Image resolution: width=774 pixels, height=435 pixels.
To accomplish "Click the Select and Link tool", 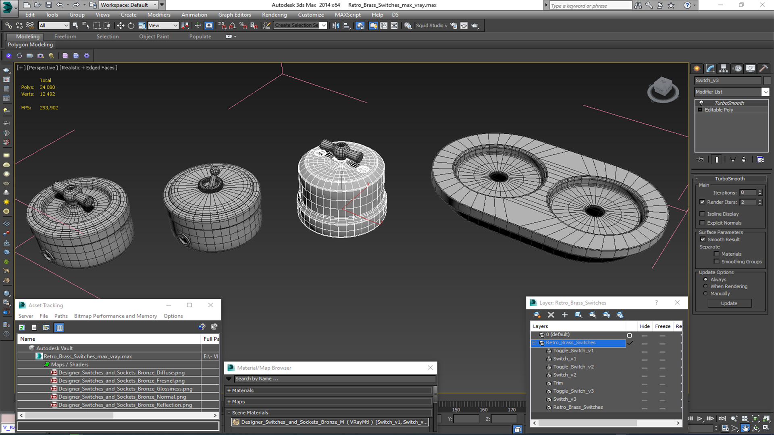I will (x=8, y=25).
